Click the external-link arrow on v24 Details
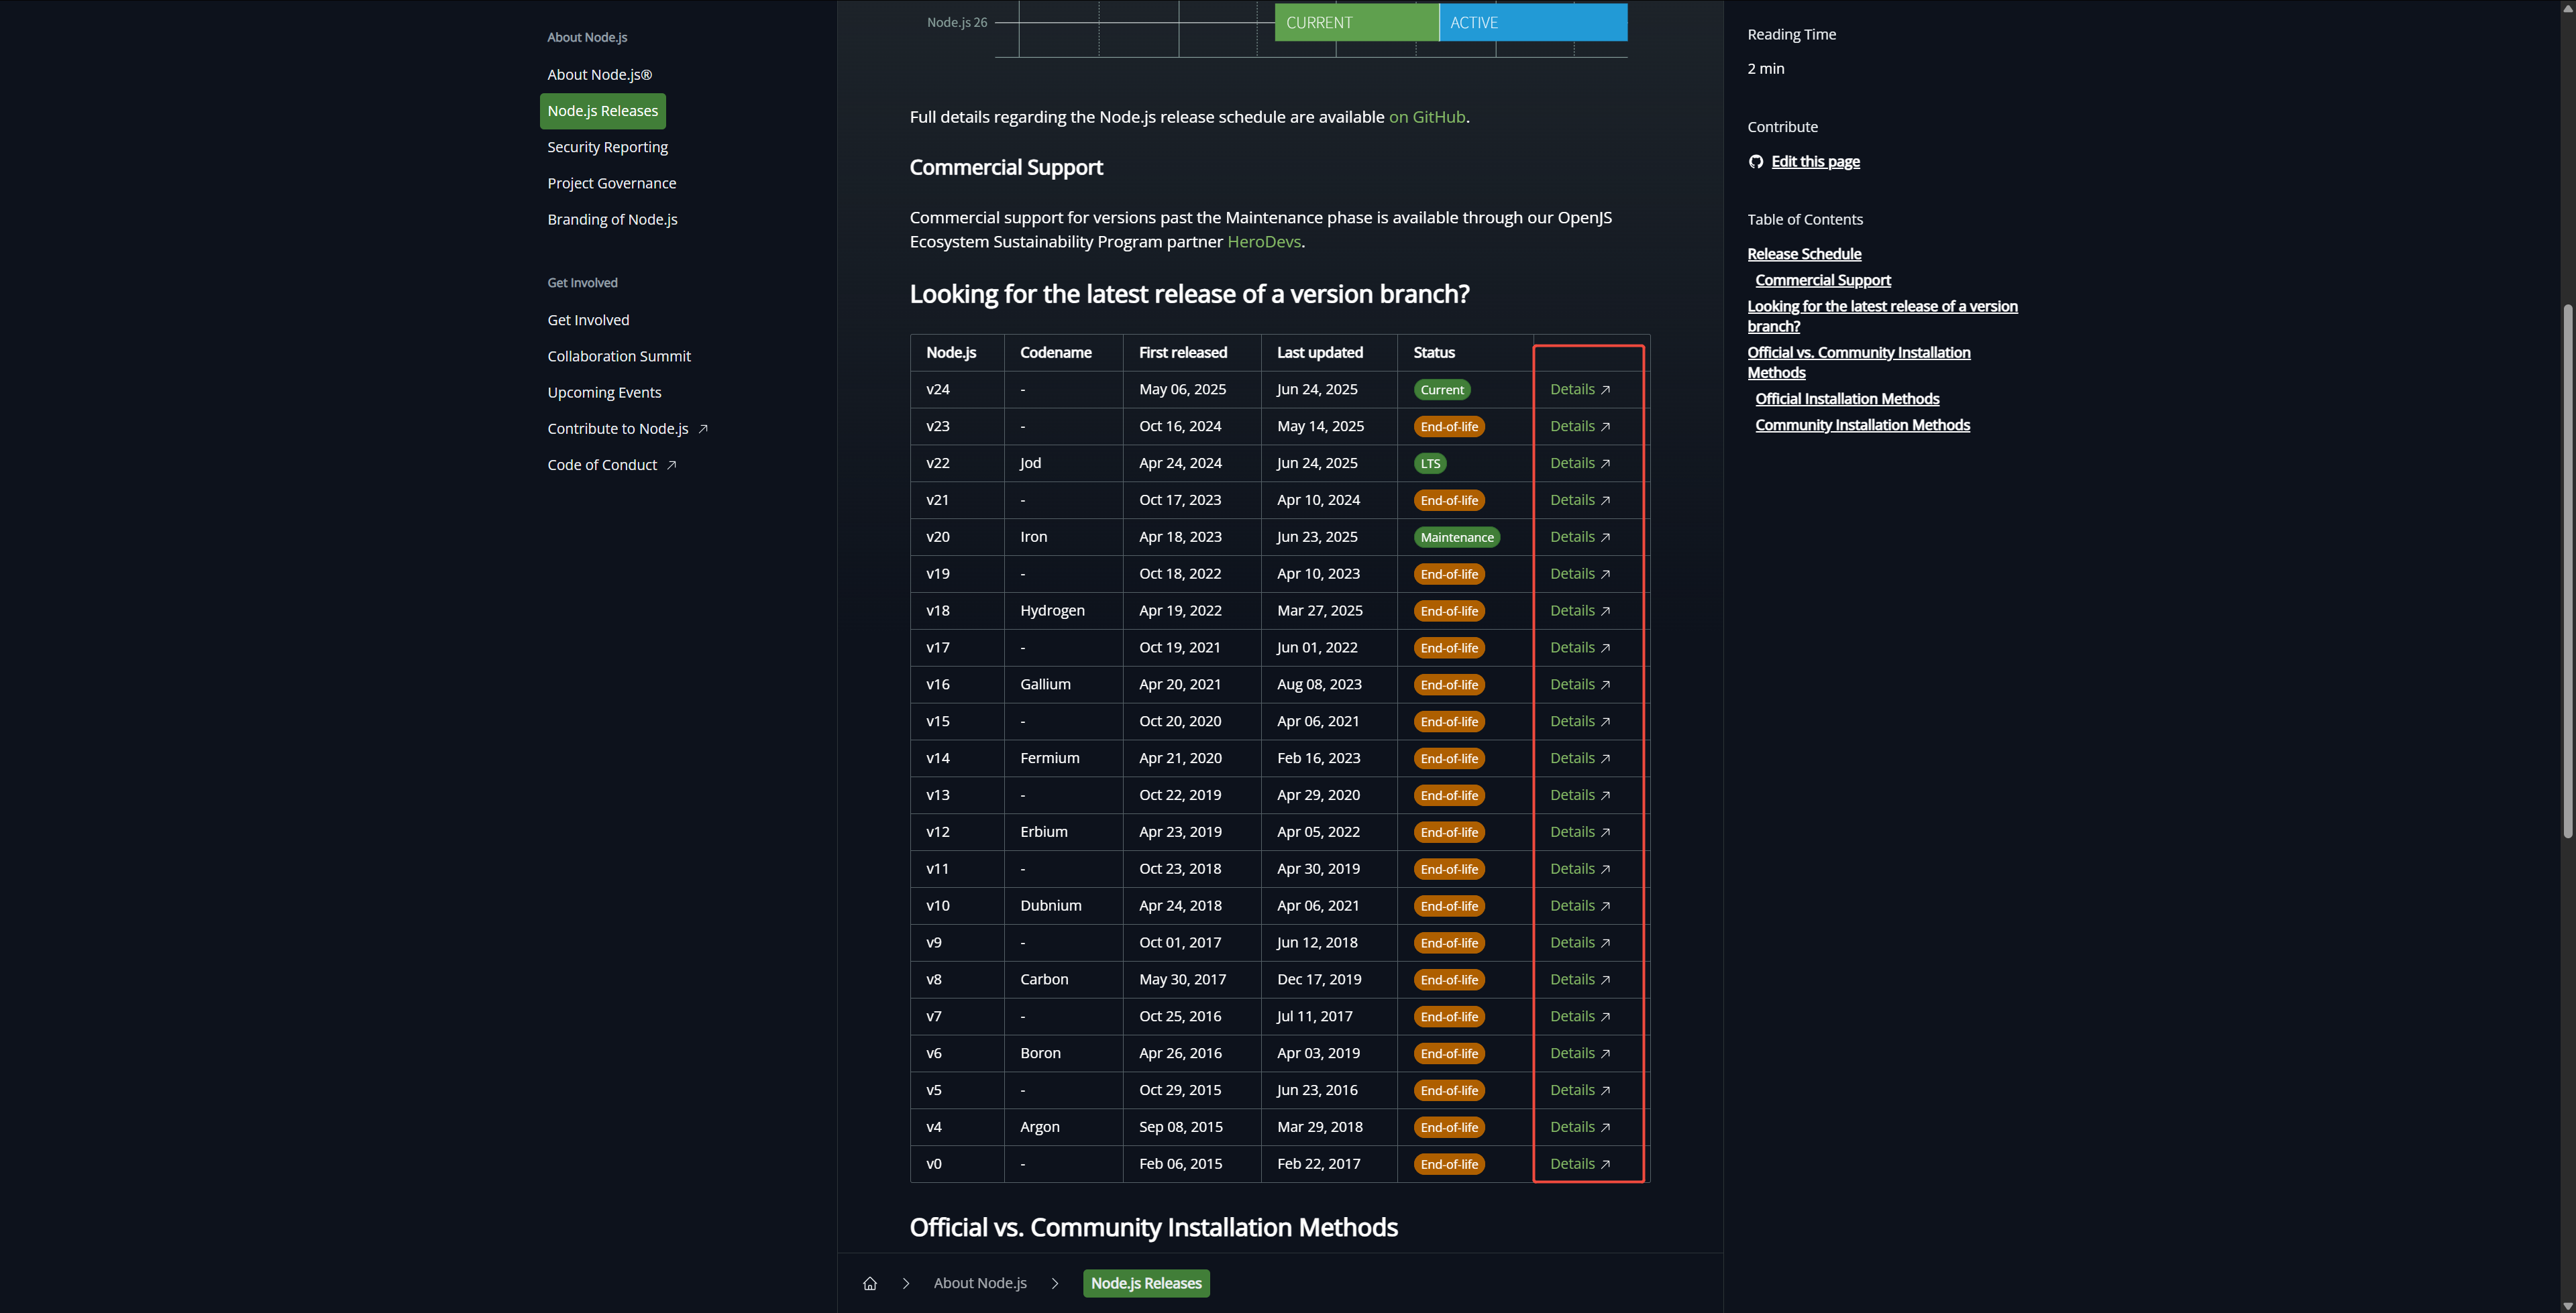 [x=1605, y=389]
